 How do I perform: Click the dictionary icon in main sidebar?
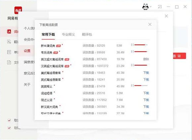(9, 32)
